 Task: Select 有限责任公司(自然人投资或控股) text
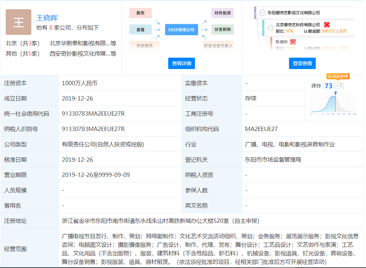pos(103,144)
